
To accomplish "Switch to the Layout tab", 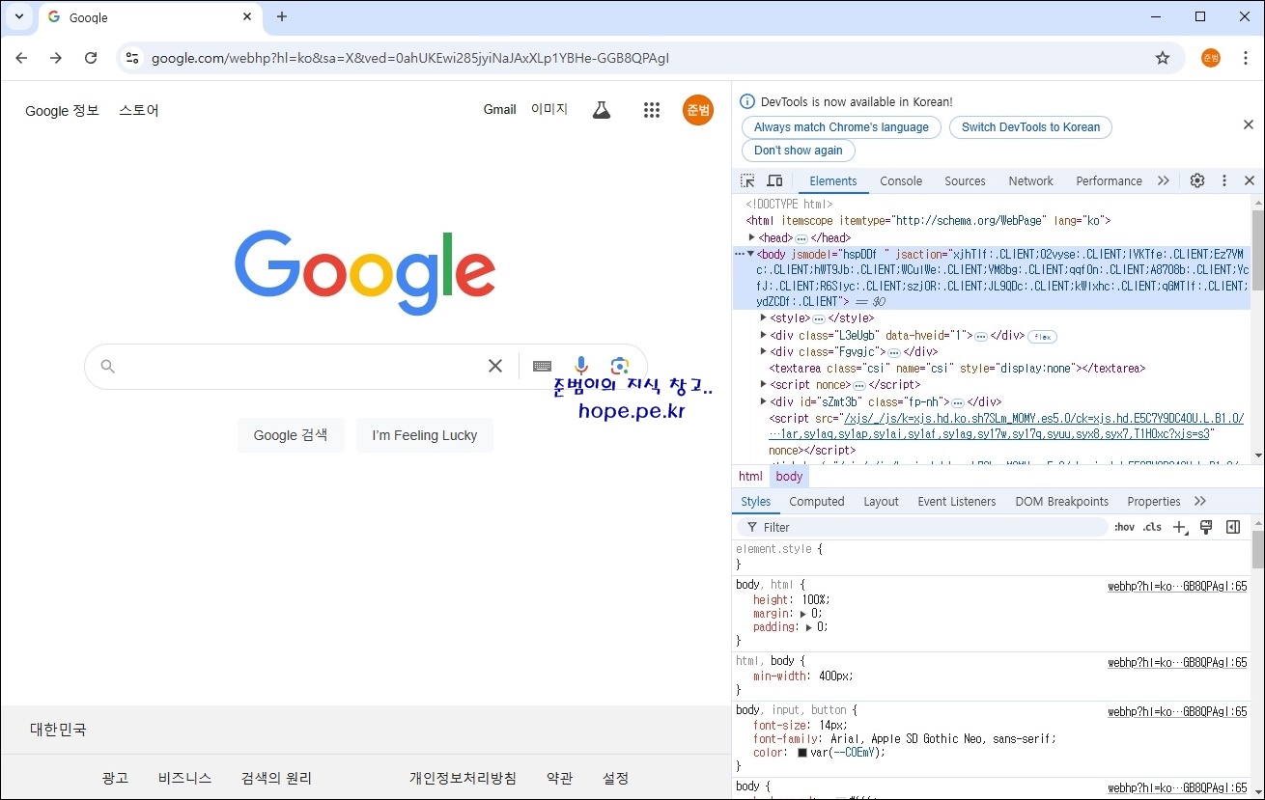I will tap(881, 502).
